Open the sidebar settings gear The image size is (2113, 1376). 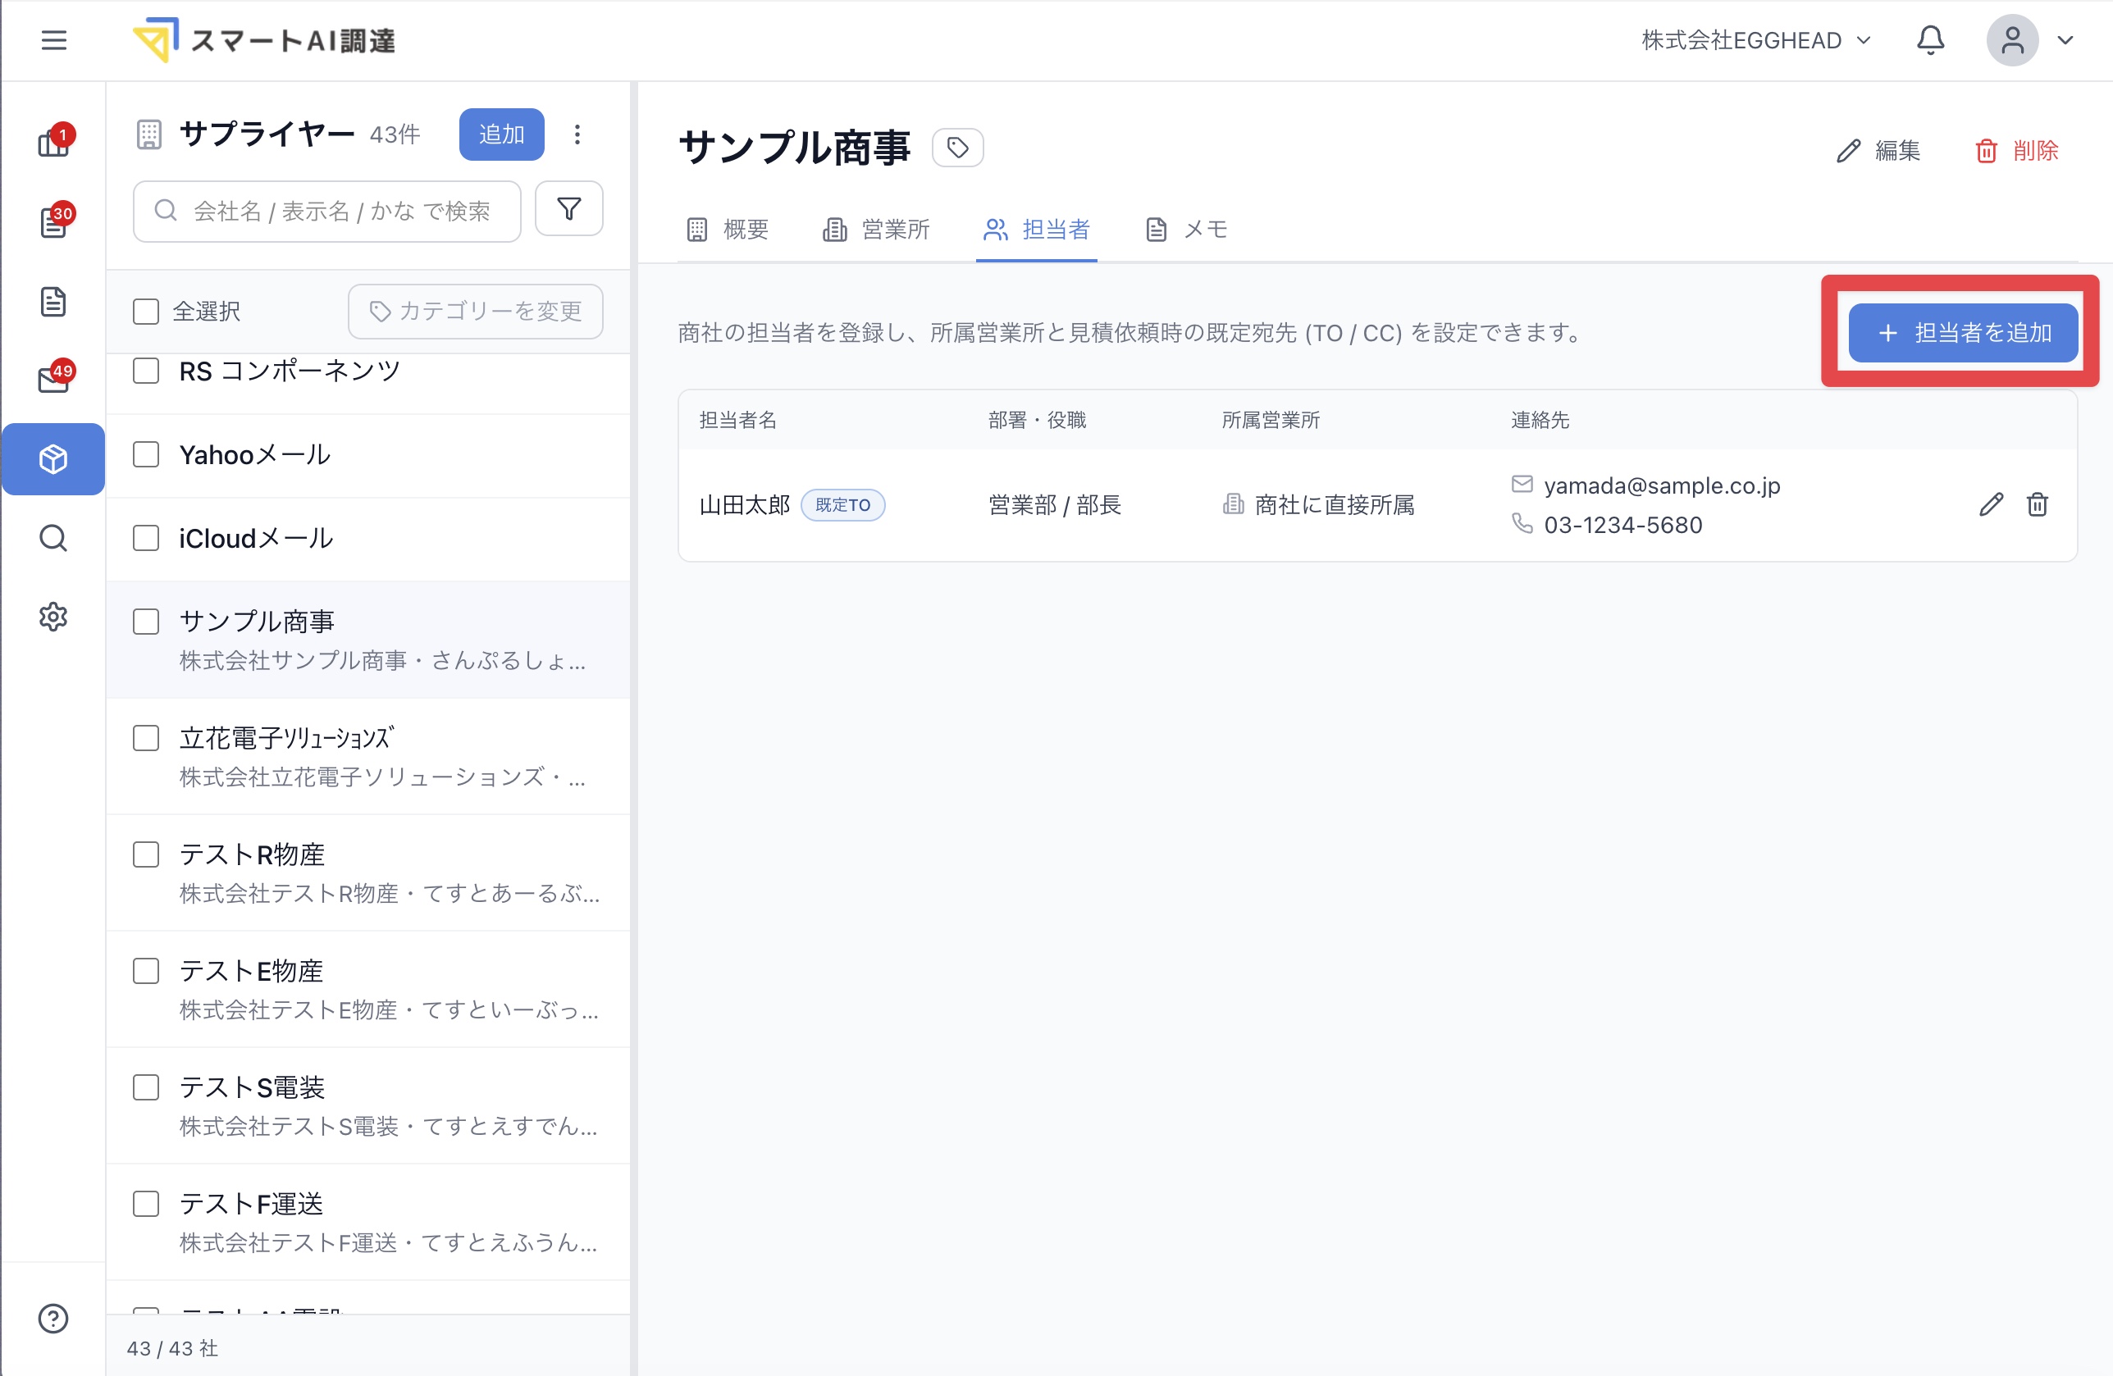53,616
